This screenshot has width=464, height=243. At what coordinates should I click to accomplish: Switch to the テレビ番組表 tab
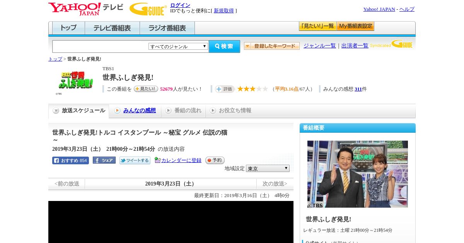tap(112, 28)
